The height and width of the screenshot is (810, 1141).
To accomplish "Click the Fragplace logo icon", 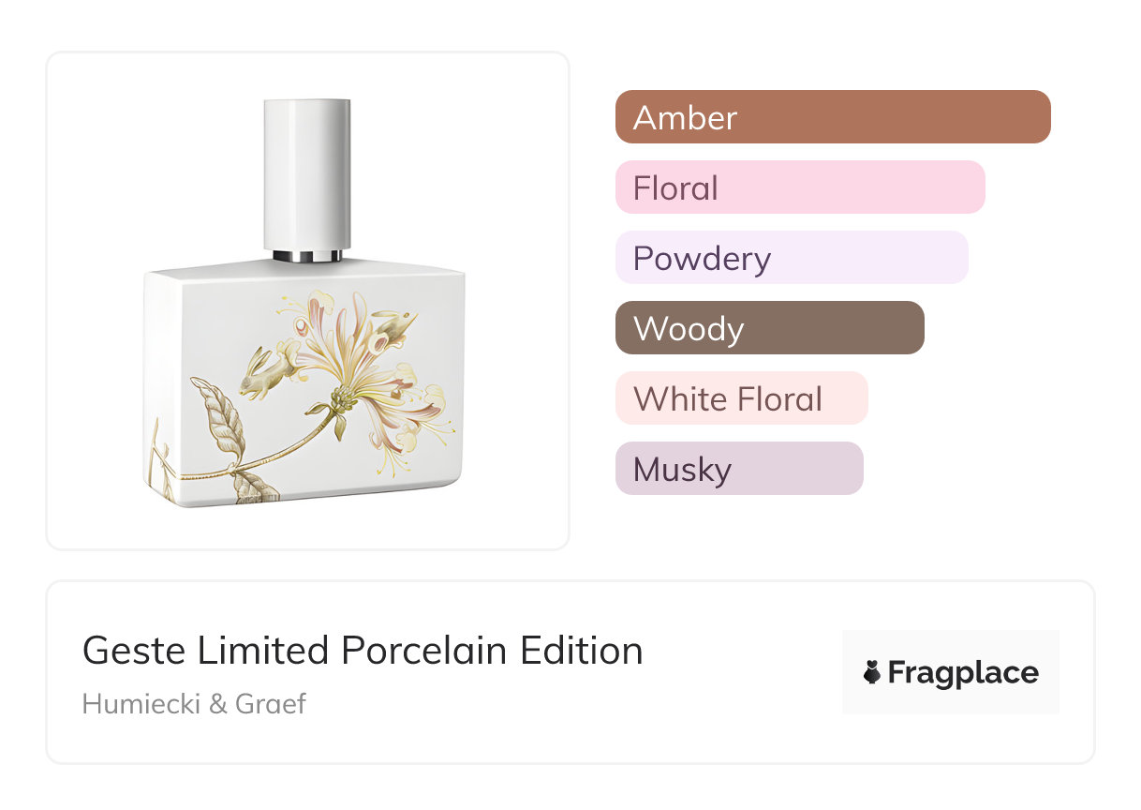I will tap(871, 673).
